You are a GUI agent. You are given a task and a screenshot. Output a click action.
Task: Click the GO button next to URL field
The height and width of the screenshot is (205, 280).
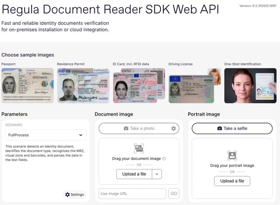coord(174,194)
